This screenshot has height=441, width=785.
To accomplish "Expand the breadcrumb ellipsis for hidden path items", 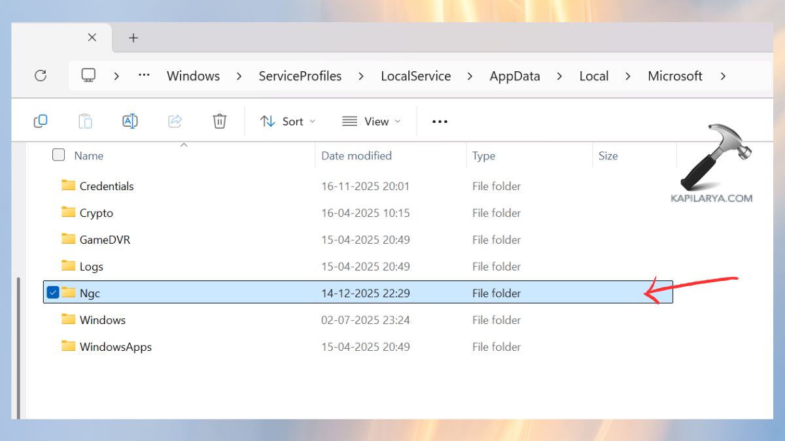I will 143,76.
